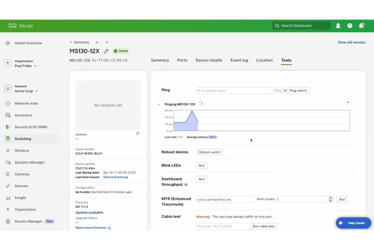Screen dimensions: 374x250
Task: Select the Tools tab
Action: point(286,60)
